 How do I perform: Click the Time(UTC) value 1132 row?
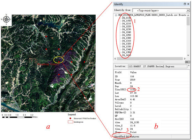point(152,90)
